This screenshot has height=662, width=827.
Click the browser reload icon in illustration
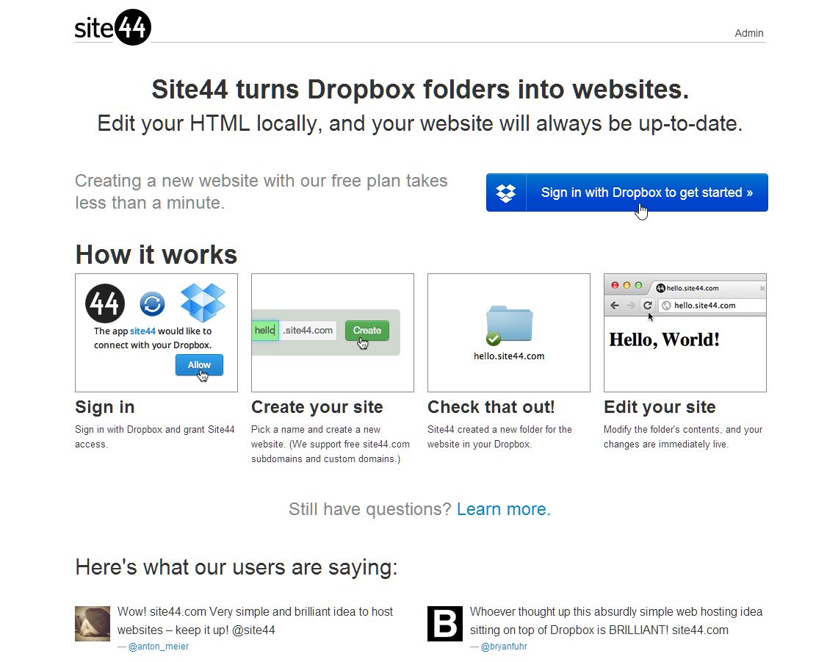[x=648, y=306]
